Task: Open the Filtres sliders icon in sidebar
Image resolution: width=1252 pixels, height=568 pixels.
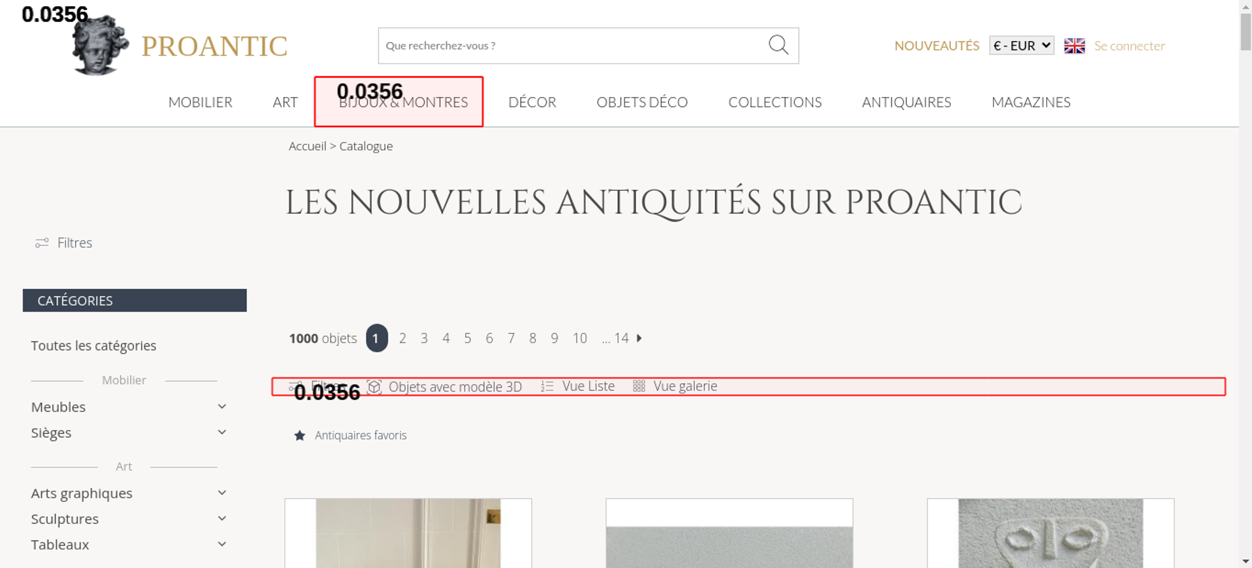Action: [42, 243]
